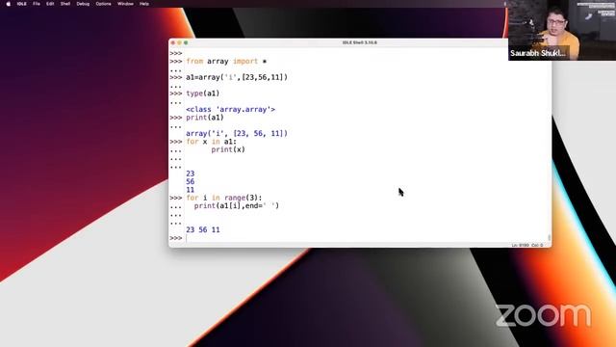
Task: Open the Edit menu
Action: point(50,4)
